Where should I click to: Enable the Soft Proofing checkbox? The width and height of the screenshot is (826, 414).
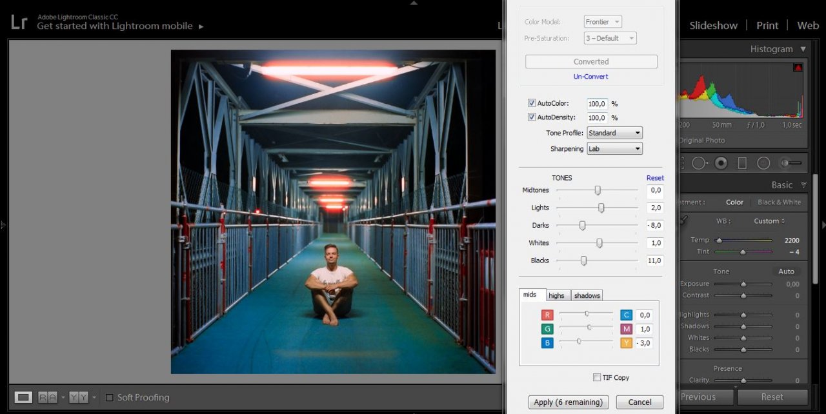coord(109,397)
